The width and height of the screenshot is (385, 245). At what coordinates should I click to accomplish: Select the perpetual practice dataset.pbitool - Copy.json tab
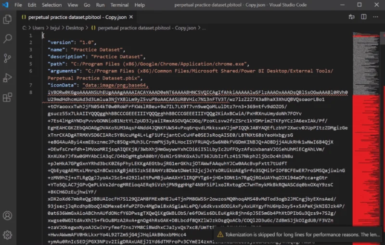click(77, 17)
